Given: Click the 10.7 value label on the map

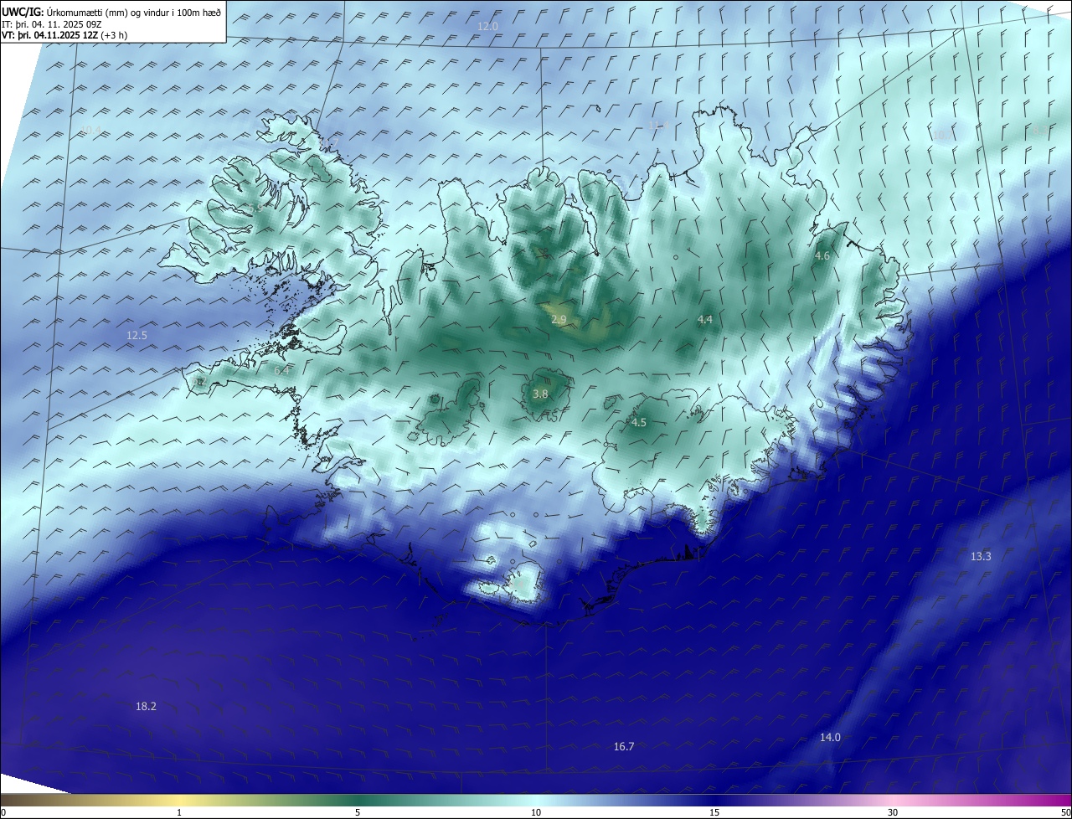Looking at the screenshot, I should [942, 135].
